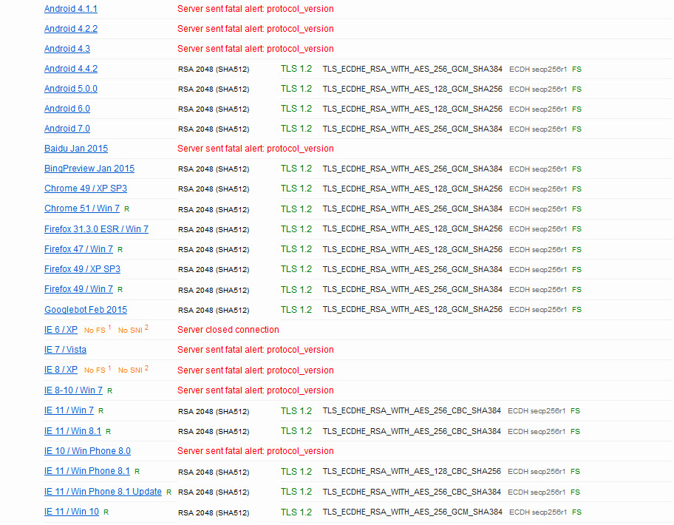The width and height of the screenshot is (674, 525).
Task: Click the AES_128_CBC_SHA256 cipher in IE 11 / Win Phone 8.1 row
Action: [412, 471]
